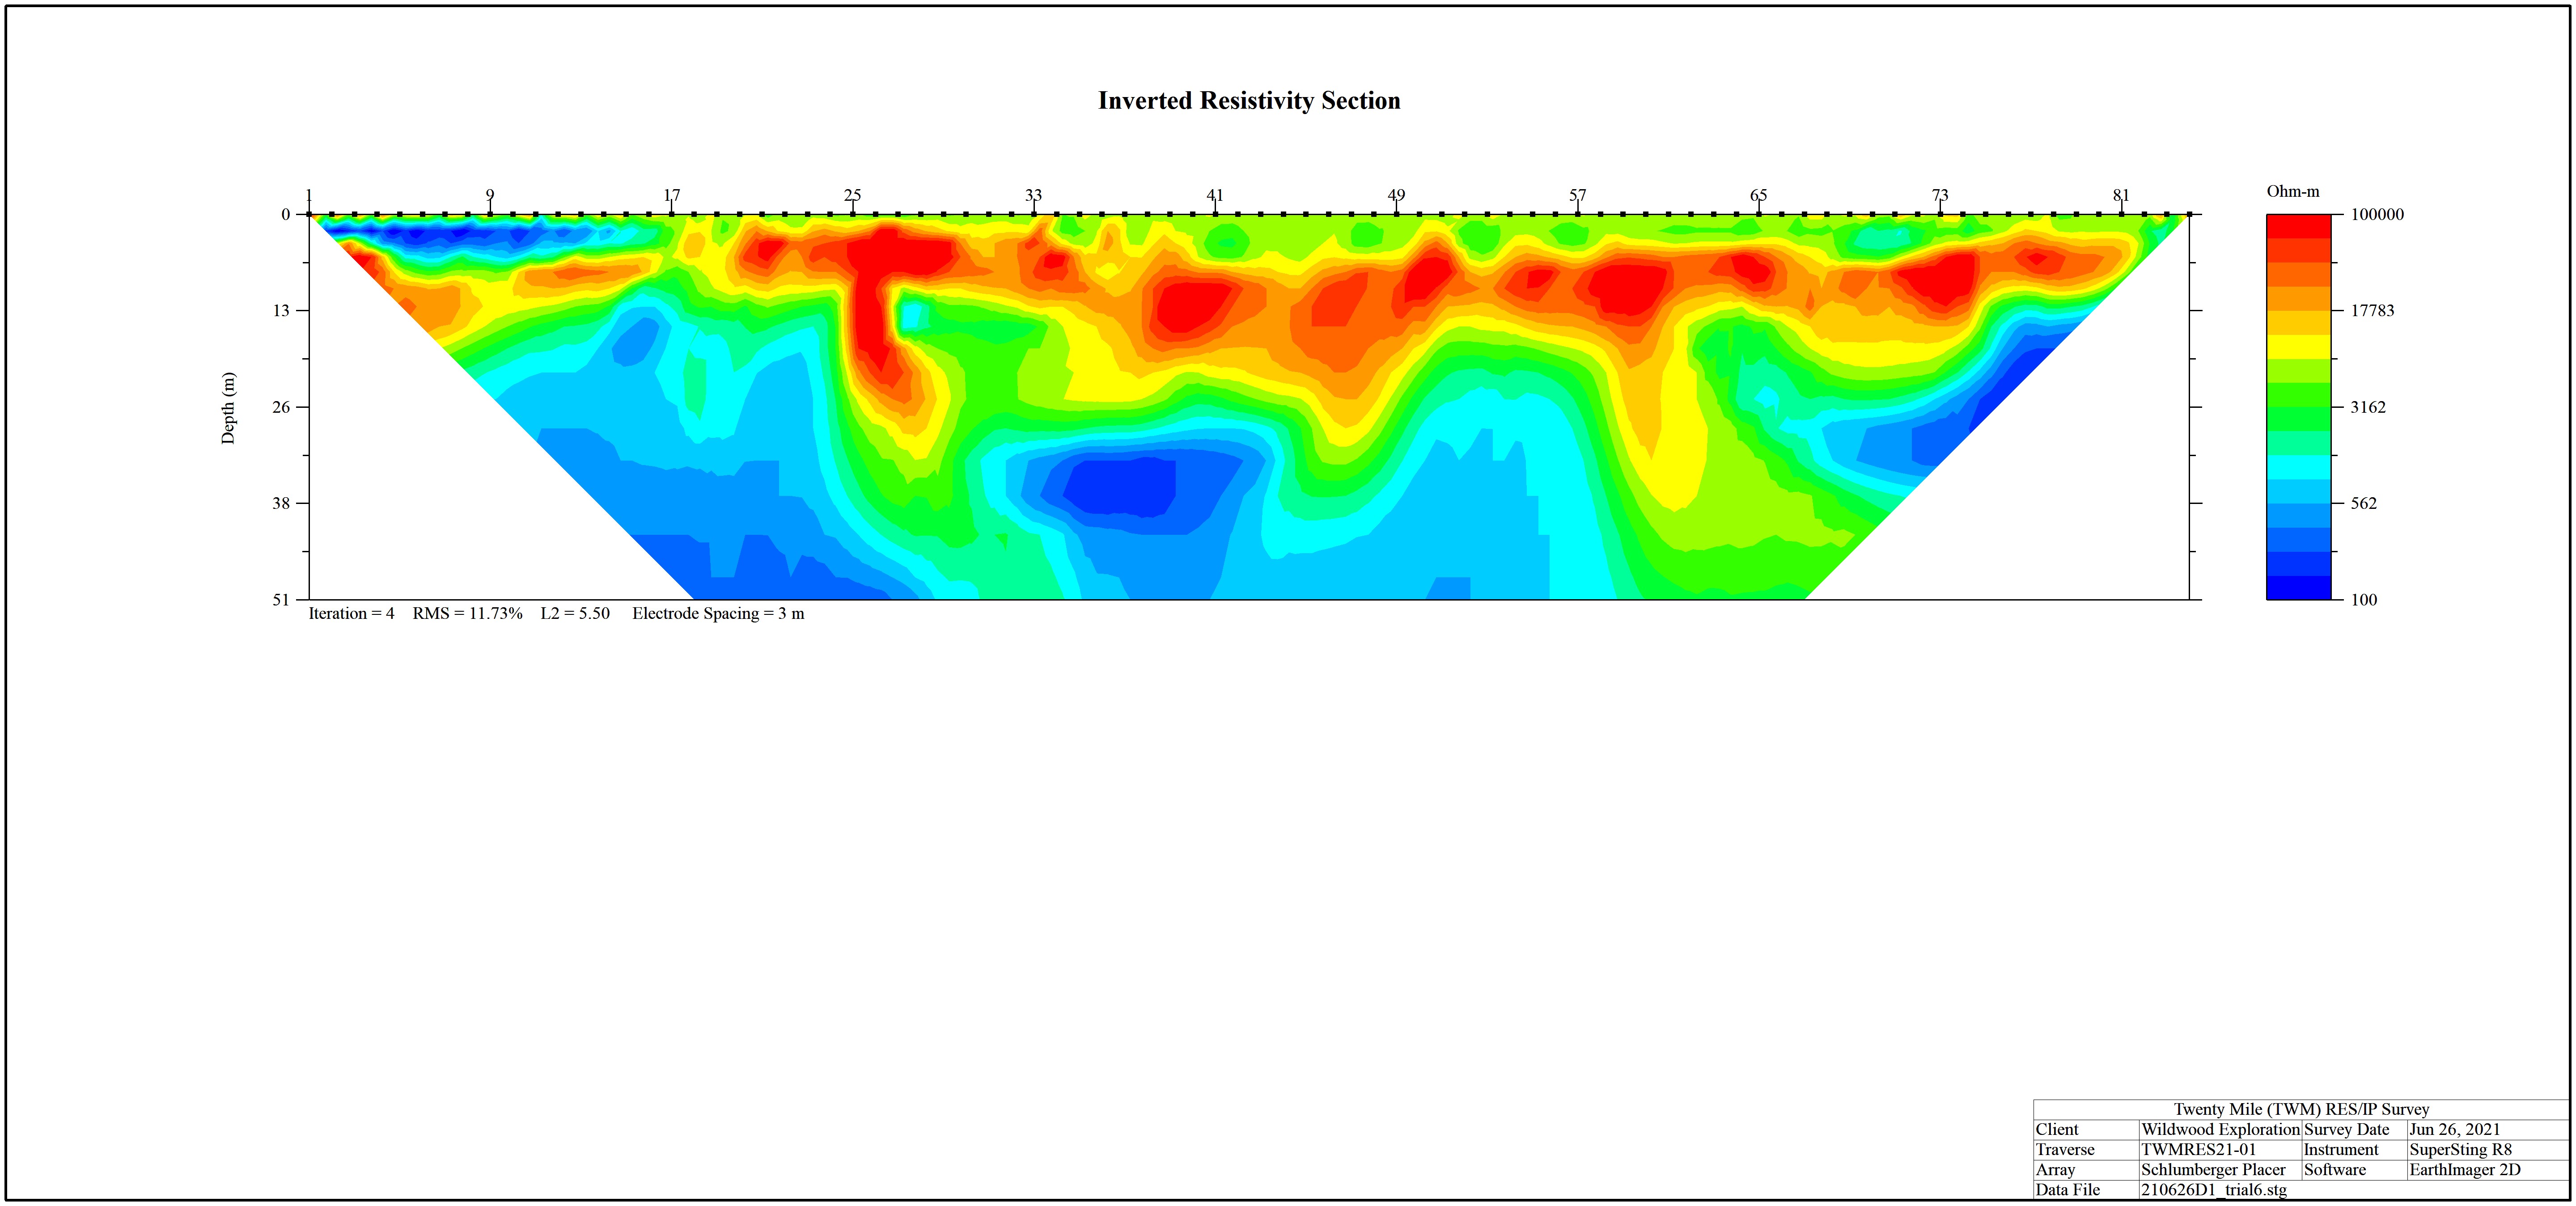Click the 17783 legend value
Screen dimensions: 2576x1206
click(x=2372, y=311)
